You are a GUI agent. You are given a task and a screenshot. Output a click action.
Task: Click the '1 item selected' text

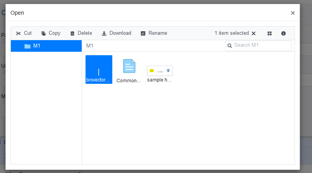pos(231,33)
